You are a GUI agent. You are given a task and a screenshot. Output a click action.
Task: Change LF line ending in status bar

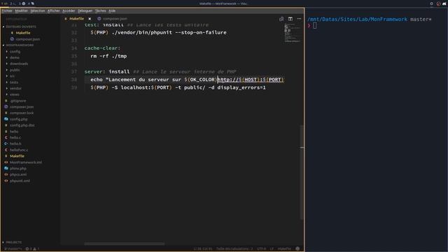272,249
